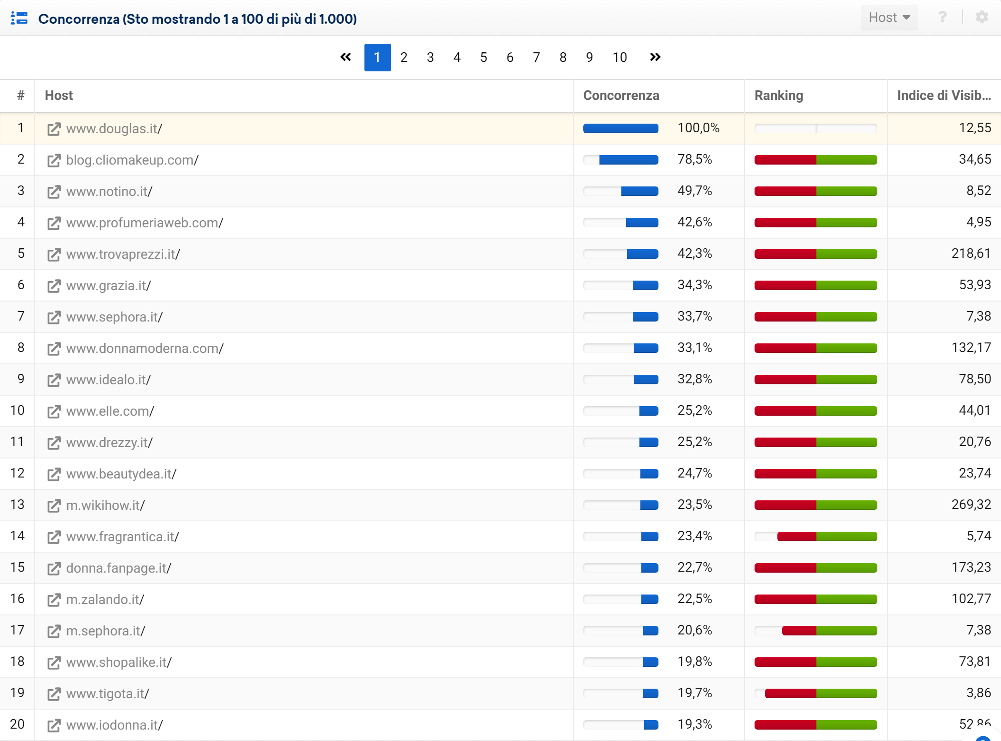Click the 218,61 visibility value for www.trovaprezzi.it
Image resolution: width=1001 pixels, height=741 pixels.
click(971, 253)
